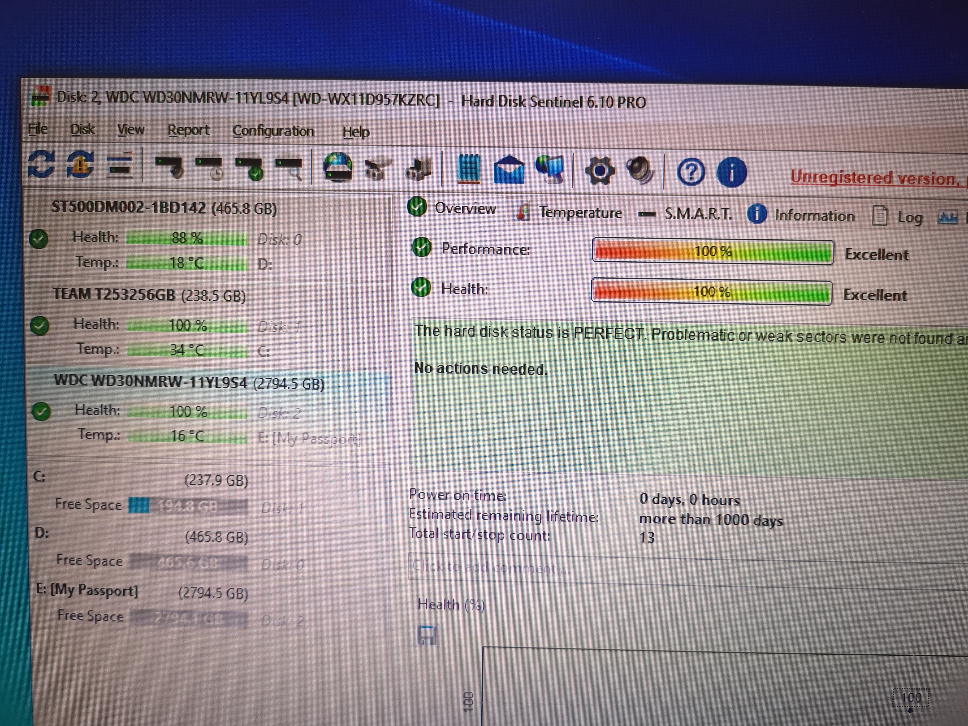Click the green check icon of WDC WD30NMRW disk
The image size is (968, 726).
coord(41,412)
